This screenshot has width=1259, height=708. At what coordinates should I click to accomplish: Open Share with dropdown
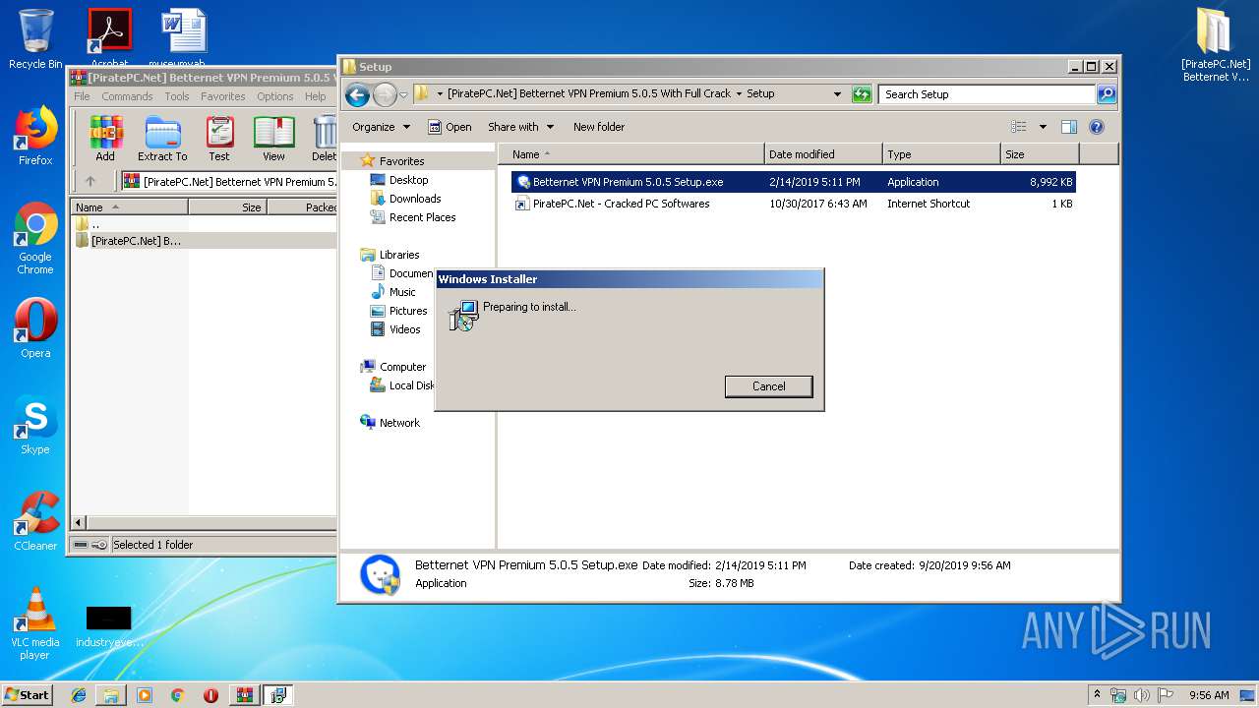(520, 127)
